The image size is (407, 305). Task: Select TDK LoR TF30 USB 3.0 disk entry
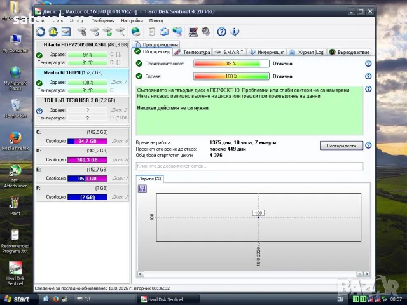tap(82, 109)
